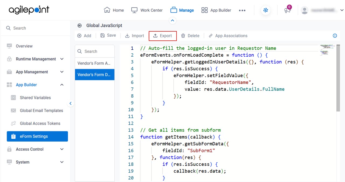Select the Vendor's Form D... script
This screenshot has width=345, height=182.
click(95, 74)
